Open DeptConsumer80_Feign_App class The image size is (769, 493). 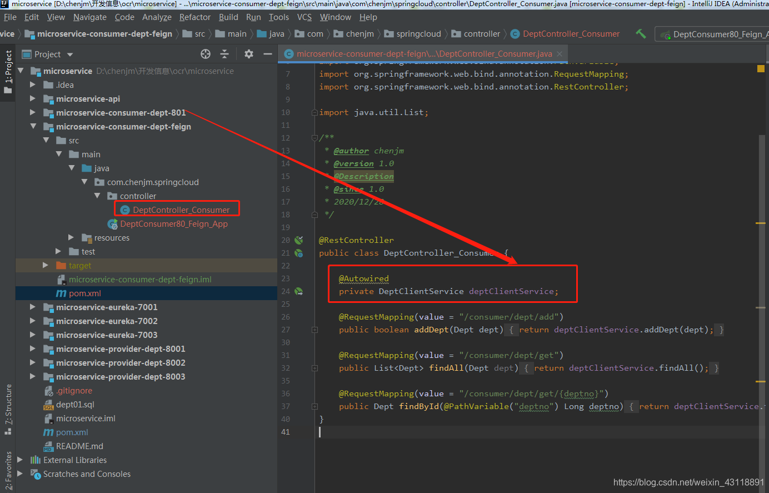[x=174, y=224]
